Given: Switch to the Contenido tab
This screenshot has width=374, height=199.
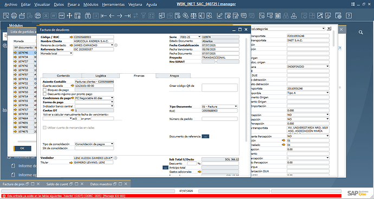Looking at the screenshot, I should (x=63, y=75).
